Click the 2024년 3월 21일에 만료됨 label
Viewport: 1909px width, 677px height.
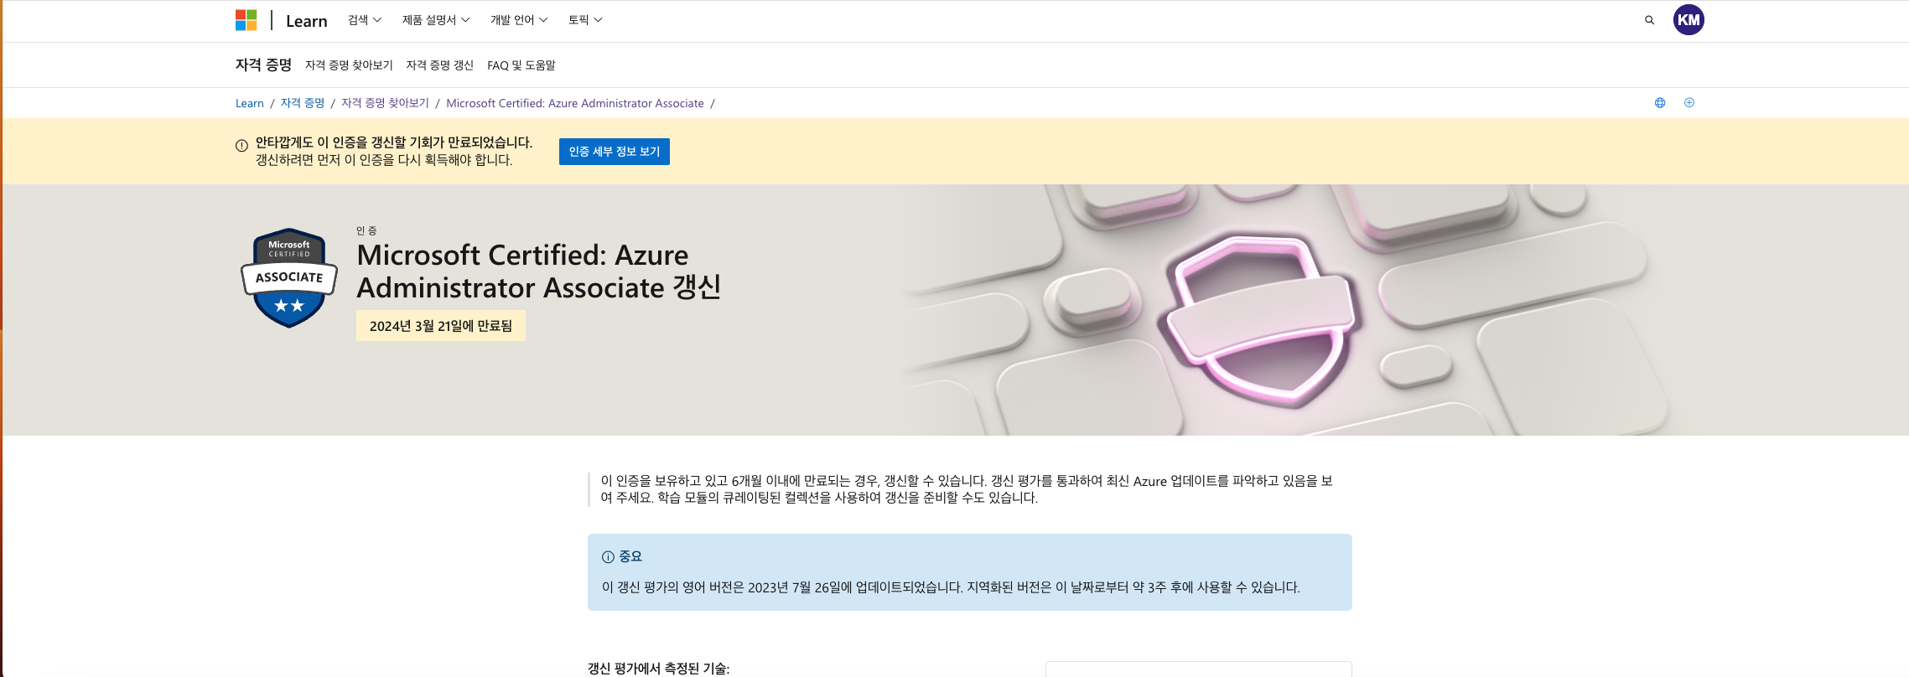pos(441,326)
